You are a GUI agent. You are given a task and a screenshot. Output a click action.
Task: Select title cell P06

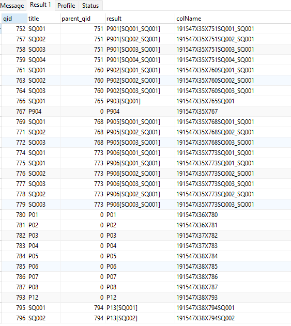tap(43, 267)
